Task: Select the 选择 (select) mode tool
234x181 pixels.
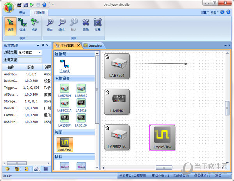Action: (x=11, y=26)
